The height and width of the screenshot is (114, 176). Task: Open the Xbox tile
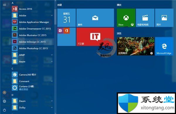[x=126, y=18]
